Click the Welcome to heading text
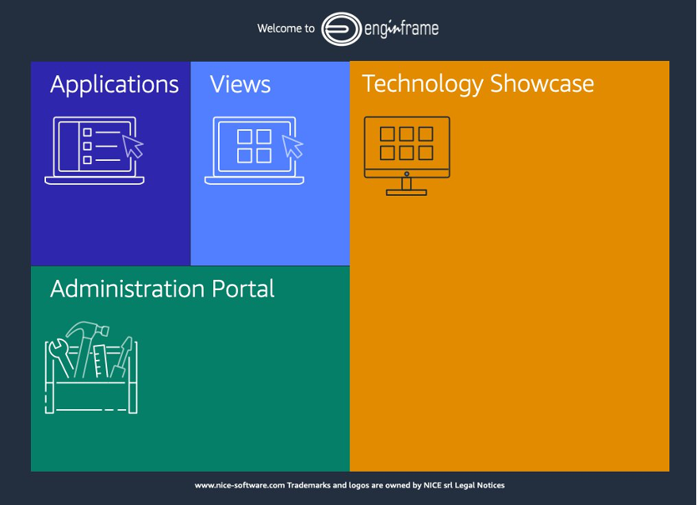 point(286,28)
